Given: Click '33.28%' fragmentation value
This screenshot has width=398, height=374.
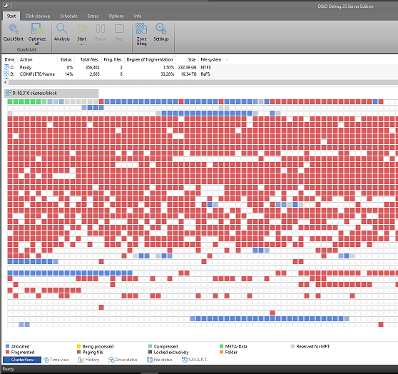Looking at the screenshot, I should pos(168,74).
